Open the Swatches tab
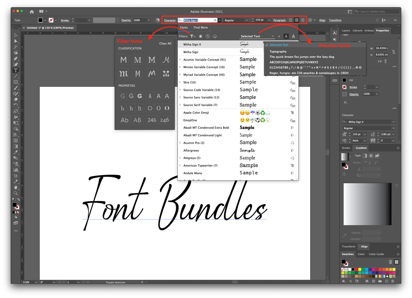Screen dimensions: 412x298 (x=347, y=254)
